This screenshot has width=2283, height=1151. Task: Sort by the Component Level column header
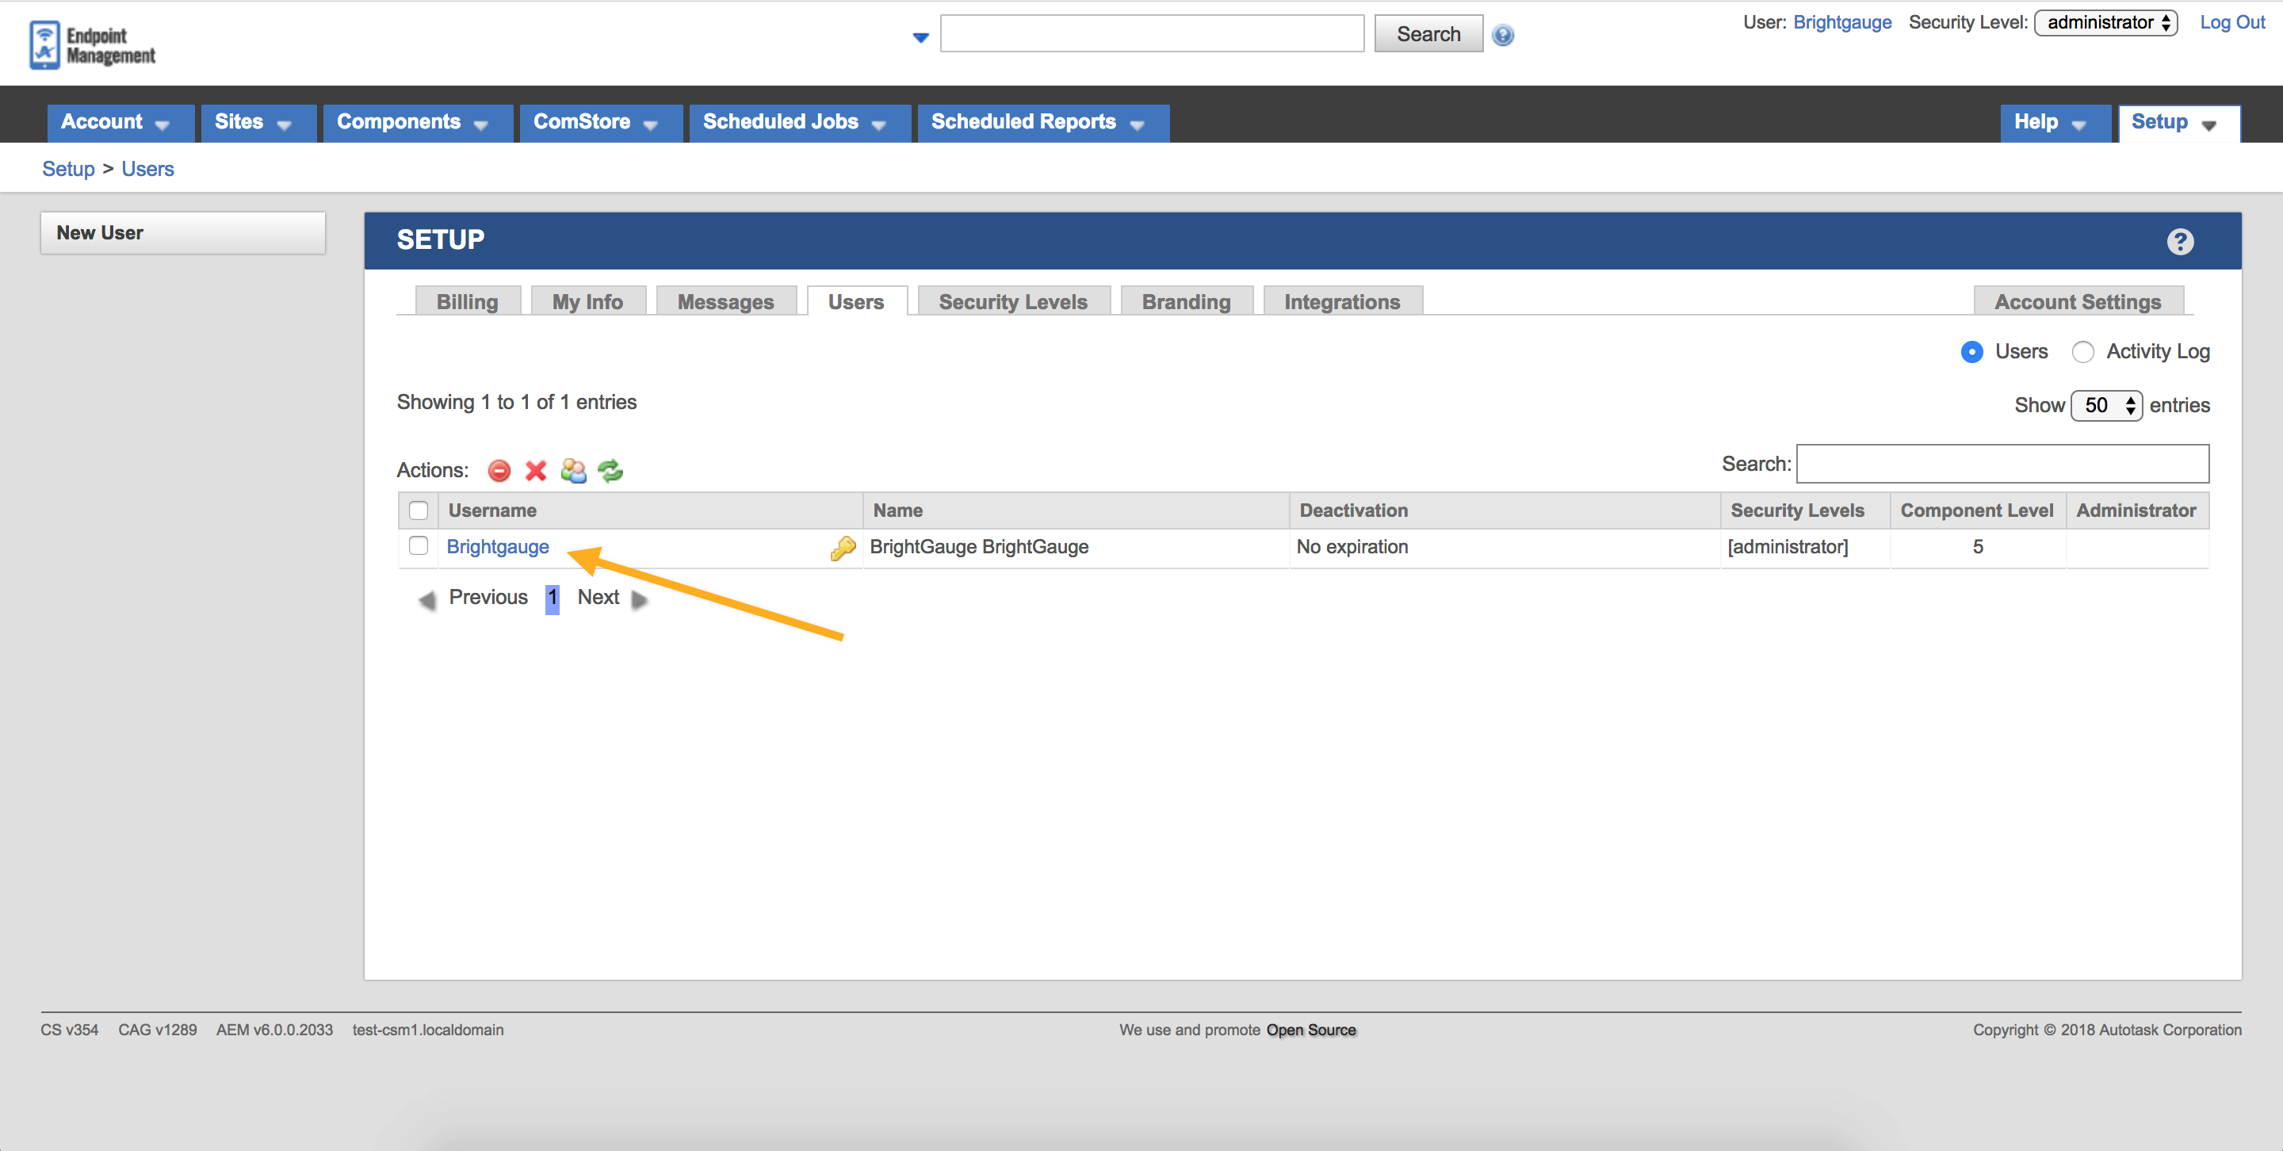(1976, 510)
